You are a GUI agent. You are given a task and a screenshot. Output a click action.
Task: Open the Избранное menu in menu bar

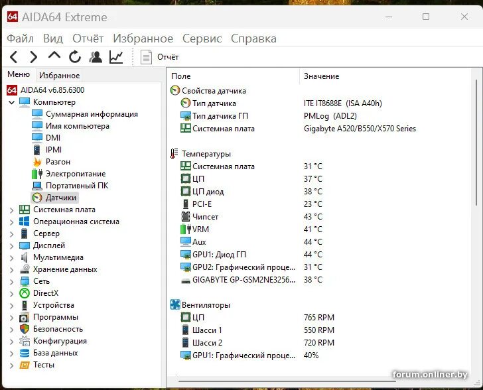click(x=143, y=38)
